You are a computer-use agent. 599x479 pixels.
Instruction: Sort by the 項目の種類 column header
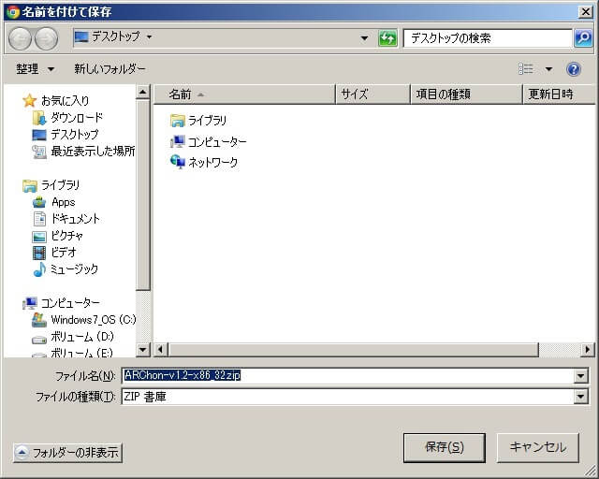click(466, 94)
